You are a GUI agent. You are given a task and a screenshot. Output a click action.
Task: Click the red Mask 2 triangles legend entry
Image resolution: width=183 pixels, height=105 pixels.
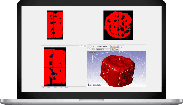click(x=95, y=85)
